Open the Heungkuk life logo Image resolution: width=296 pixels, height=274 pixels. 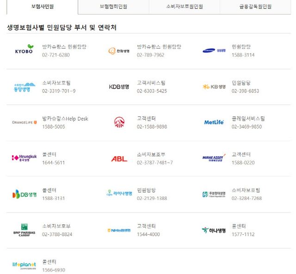24,158
